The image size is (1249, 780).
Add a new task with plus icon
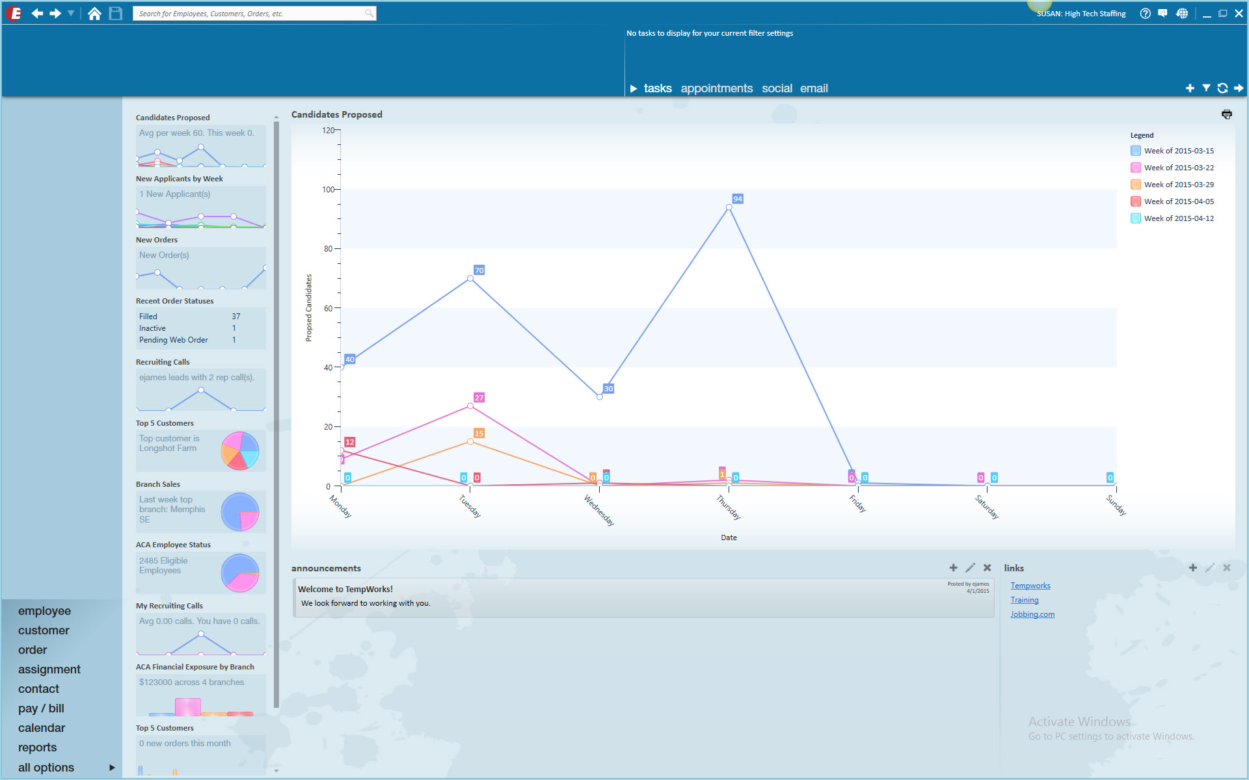1190,88
